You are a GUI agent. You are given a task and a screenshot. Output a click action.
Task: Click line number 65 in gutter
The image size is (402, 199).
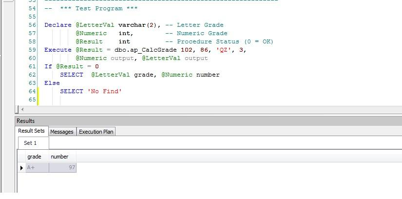coord(32,99)
